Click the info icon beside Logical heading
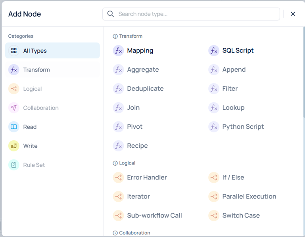 (115, 163)
